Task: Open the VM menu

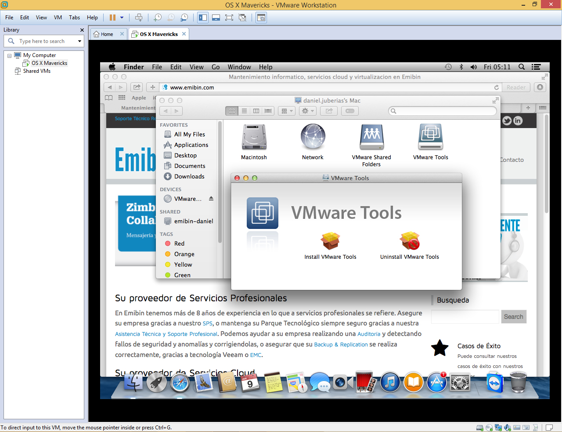Action: pyautogui.click(x=58, y=18)
